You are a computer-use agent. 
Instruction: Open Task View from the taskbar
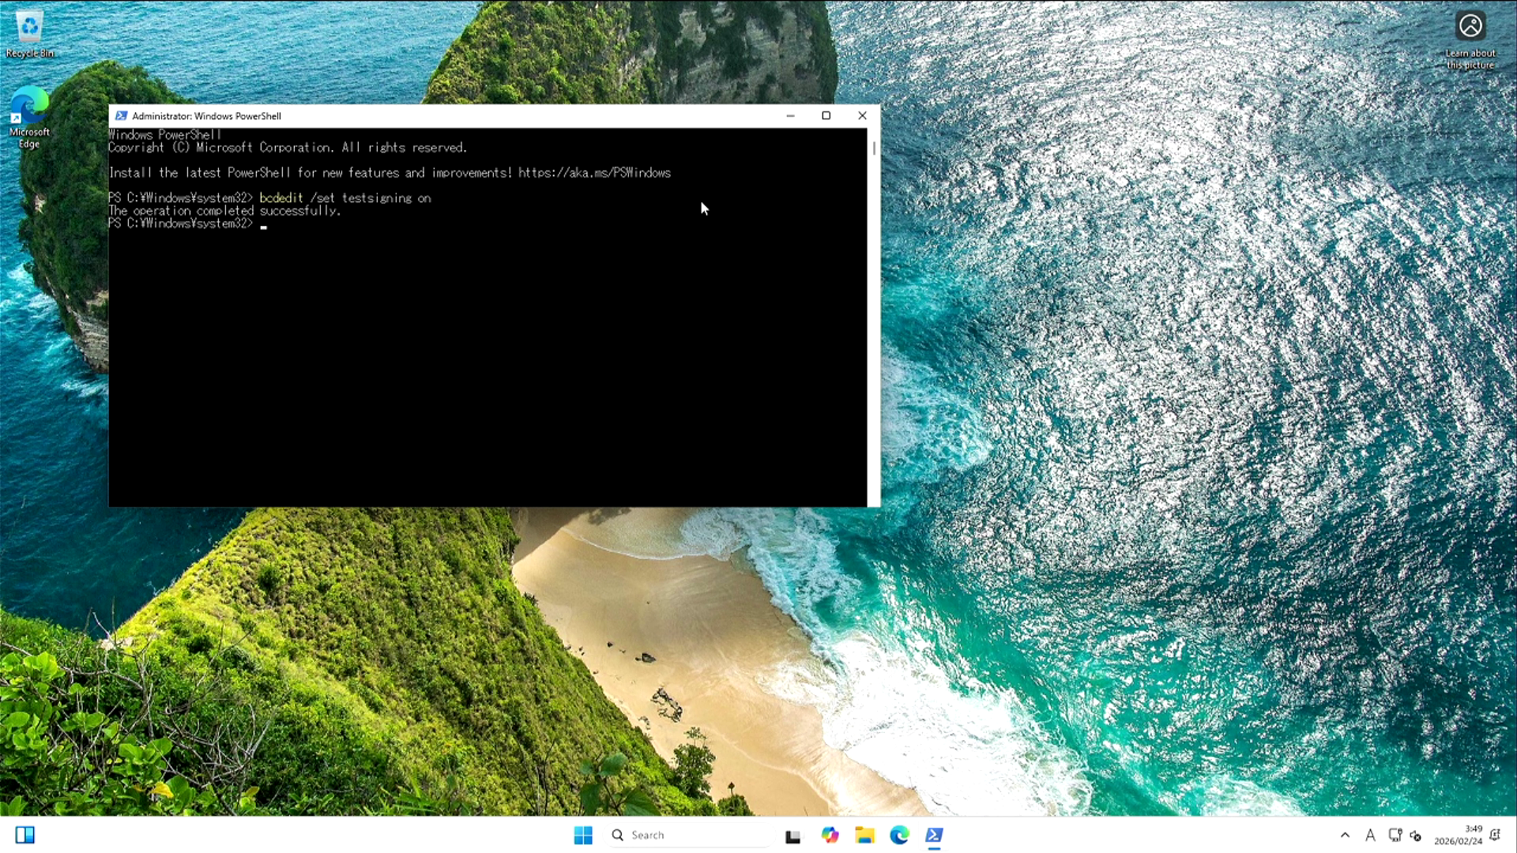click(792, 836)
